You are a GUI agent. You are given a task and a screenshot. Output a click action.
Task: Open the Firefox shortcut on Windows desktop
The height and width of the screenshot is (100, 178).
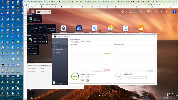click(x=8, y=25)
